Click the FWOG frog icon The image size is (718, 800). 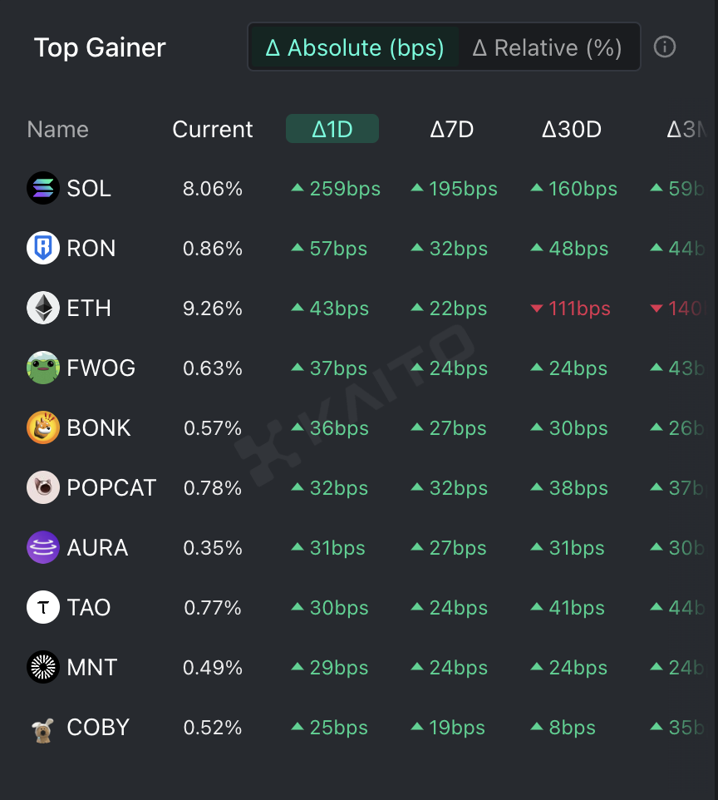[x=43, y=368]
